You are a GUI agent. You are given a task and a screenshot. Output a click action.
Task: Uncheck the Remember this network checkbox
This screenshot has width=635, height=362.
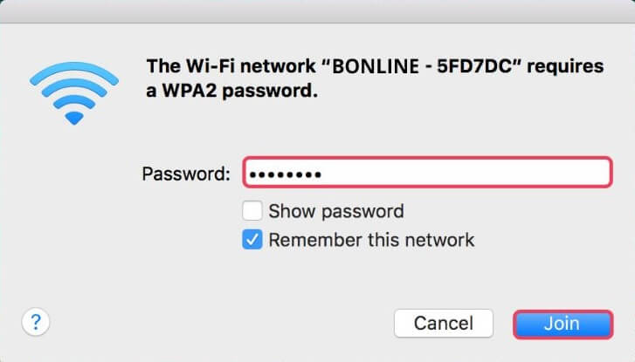pyautogui.click(x=252, y=240)
